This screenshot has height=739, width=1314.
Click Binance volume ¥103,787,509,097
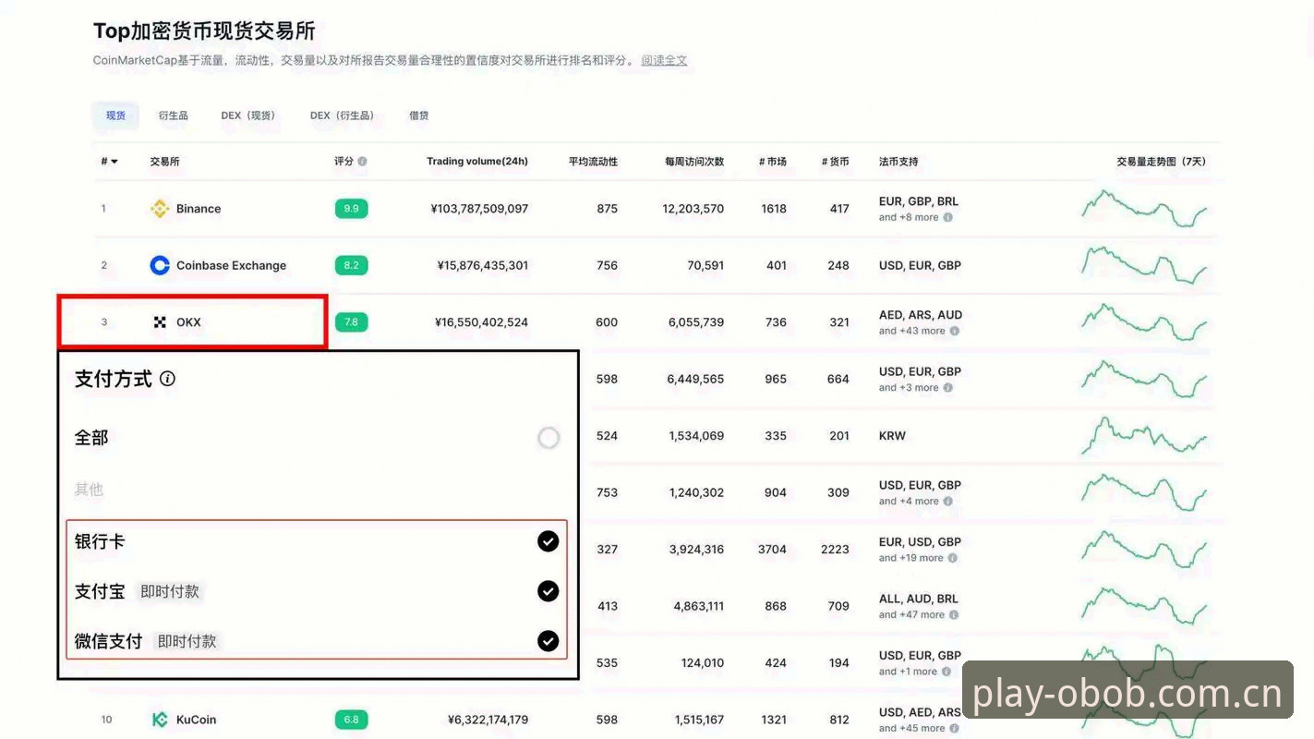(x=479, y=209)
